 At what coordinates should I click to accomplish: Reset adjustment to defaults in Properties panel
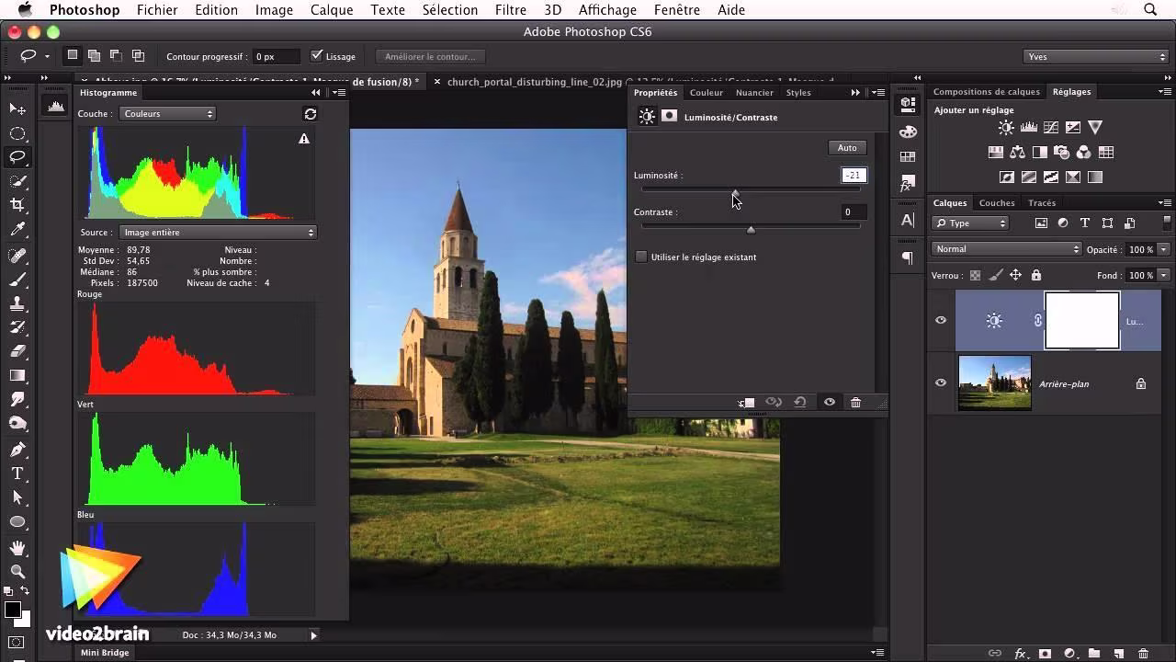(800, 402)
